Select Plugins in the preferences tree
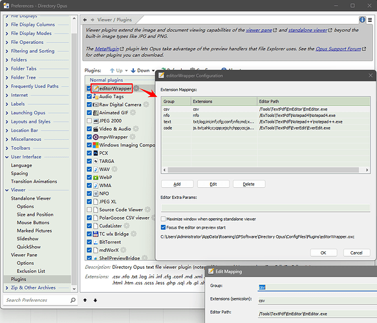This screenshot has height=323, width=377. click(x=19, y=279)
